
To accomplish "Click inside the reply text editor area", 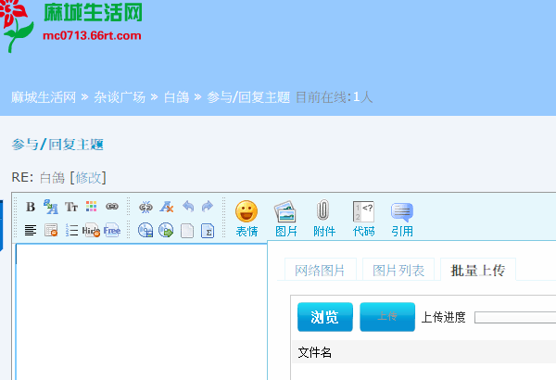I will (x=142, y=311).
